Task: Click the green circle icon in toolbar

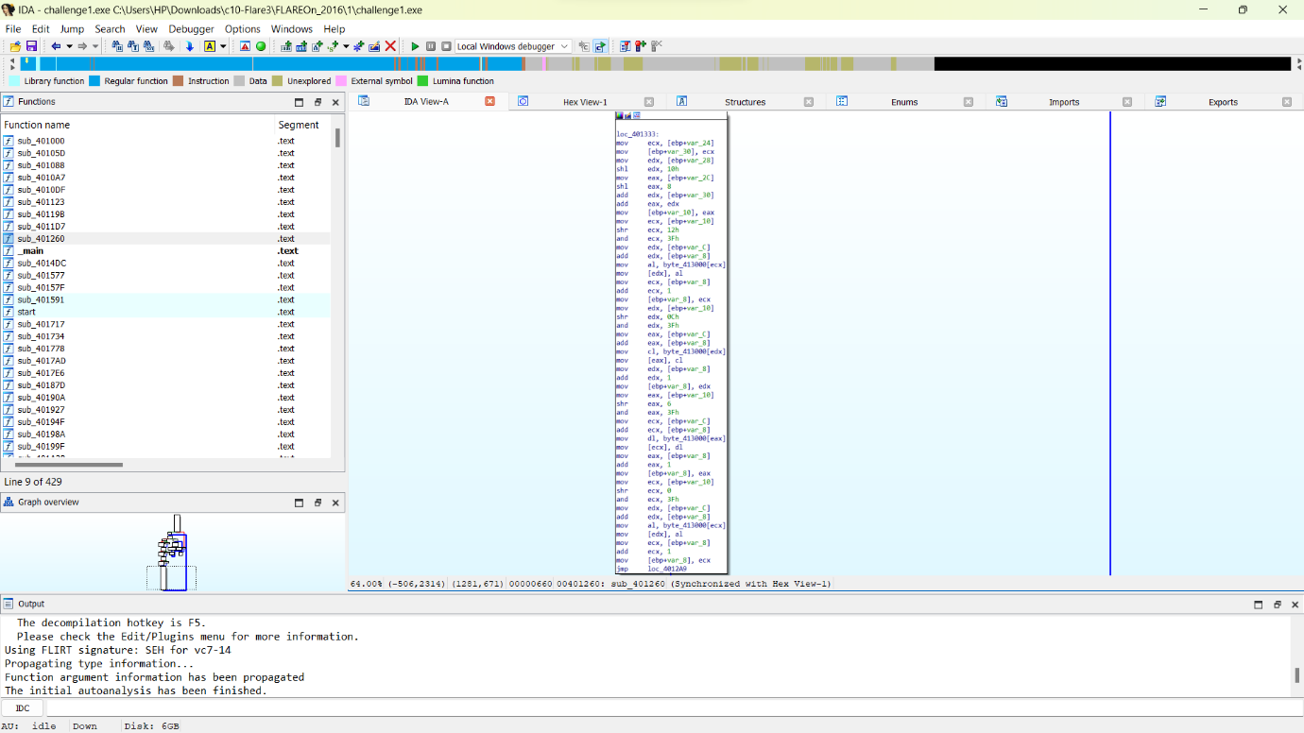Action: pos(261,46)
